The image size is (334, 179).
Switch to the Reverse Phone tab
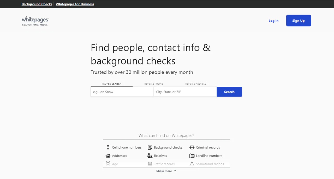(x=154, y=84)
